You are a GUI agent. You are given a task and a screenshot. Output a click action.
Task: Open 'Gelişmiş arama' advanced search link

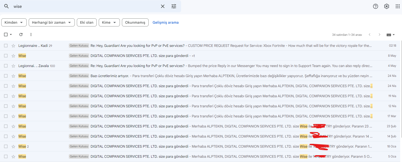165,22
